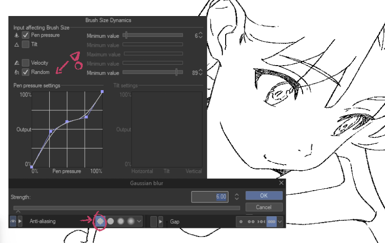Viewport: 385px width, 243px height.
Task: Adjust the Random minimum value stepper
Action: 201,73
